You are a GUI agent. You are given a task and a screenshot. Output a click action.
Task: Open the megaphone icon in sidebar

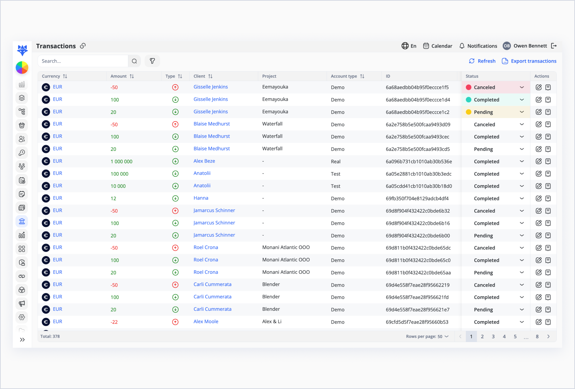[22, 304]
